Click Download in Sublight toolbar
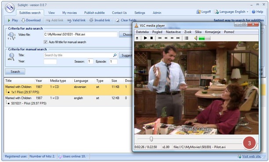This screenshot has width=269, height=162. [31, 20]
